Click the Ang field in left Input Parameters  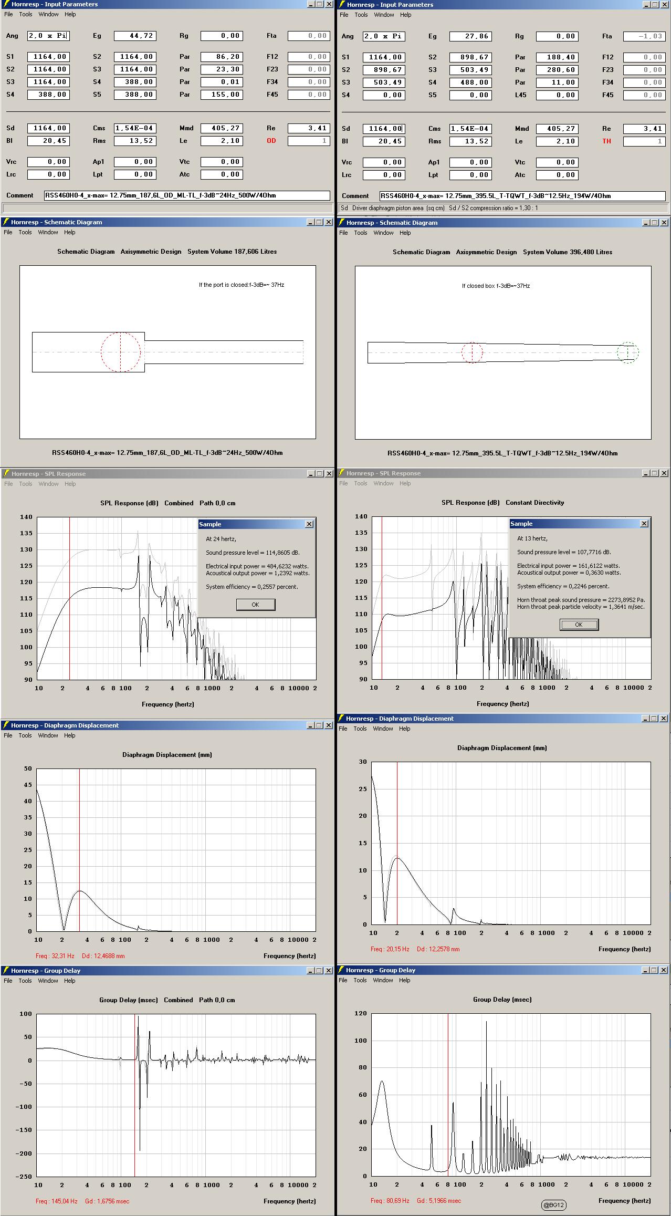[x=48, y=36]
